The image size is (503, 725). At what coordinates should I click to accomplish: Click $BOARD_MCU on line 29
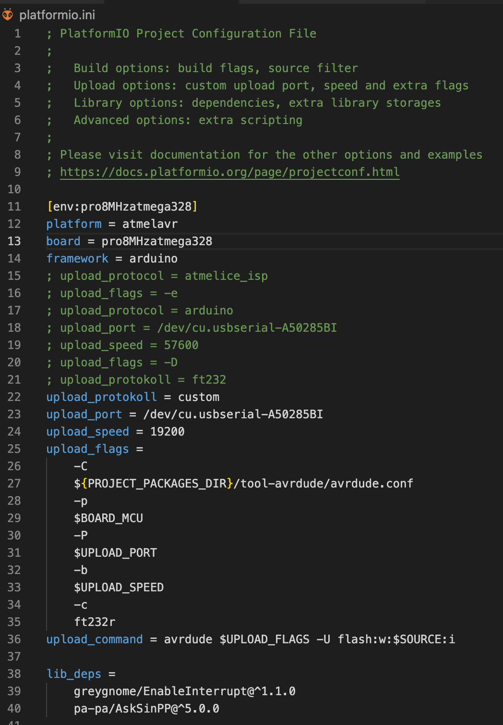pos(108,518)
